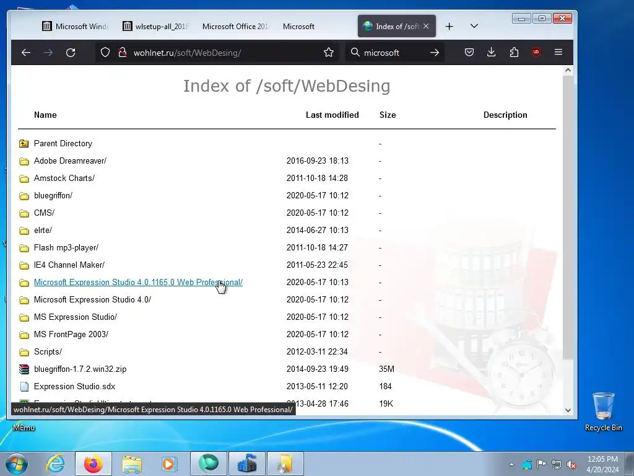The image size is (634, 476).
Task: Open the MS FrontPage 2003 folder
Action: coord(71,334)
